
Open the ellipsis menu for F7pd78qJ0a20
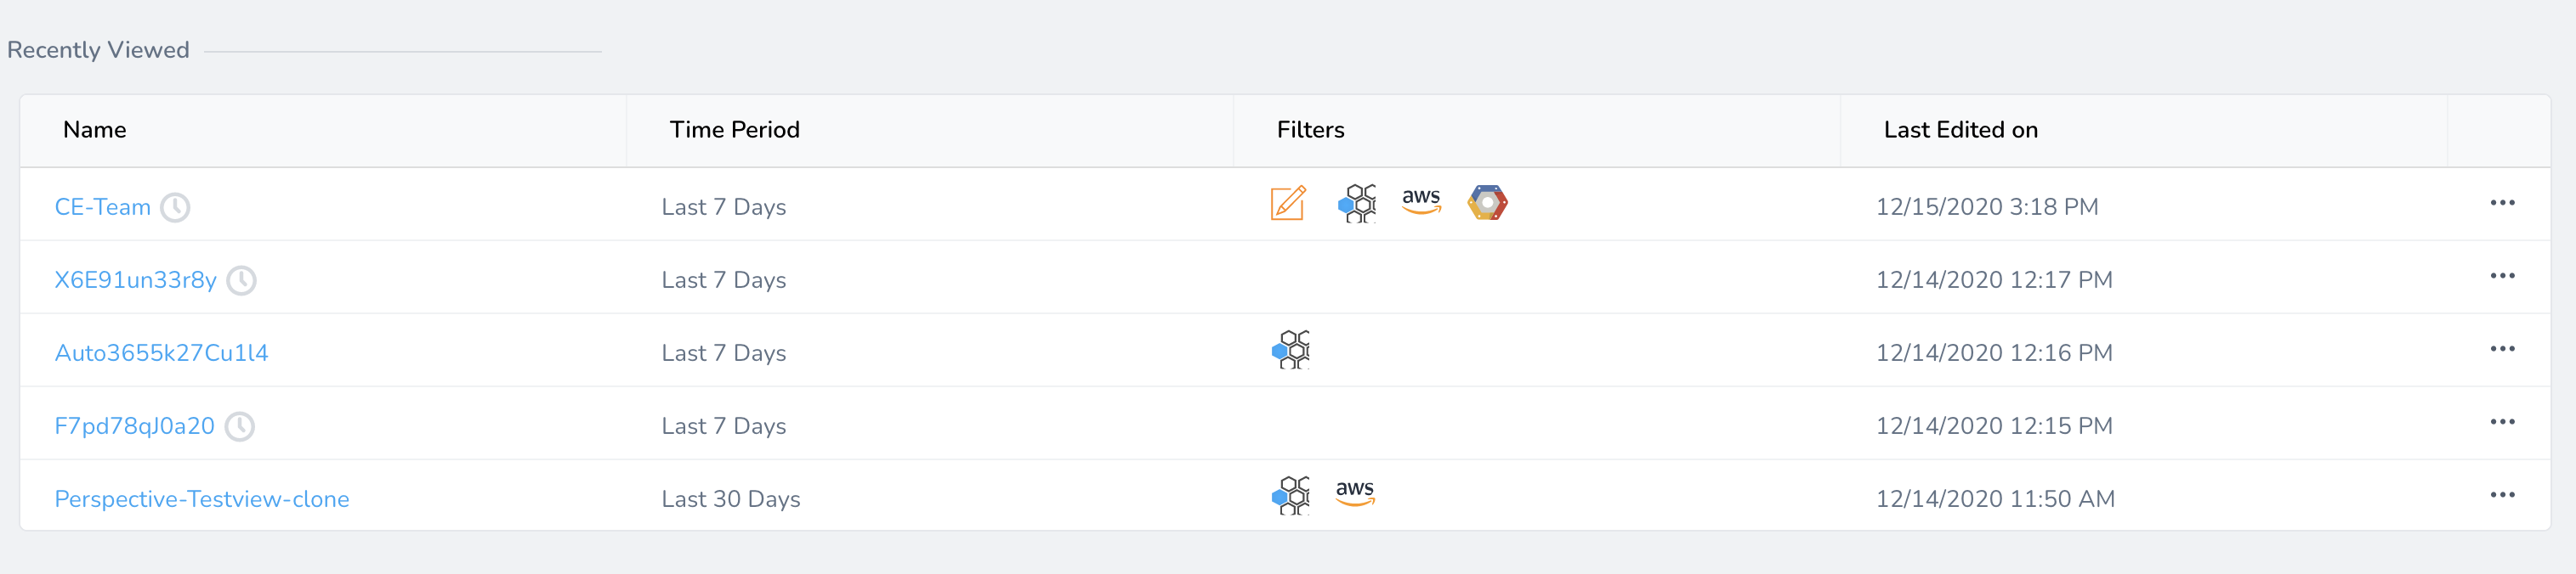pos(2502,421)
